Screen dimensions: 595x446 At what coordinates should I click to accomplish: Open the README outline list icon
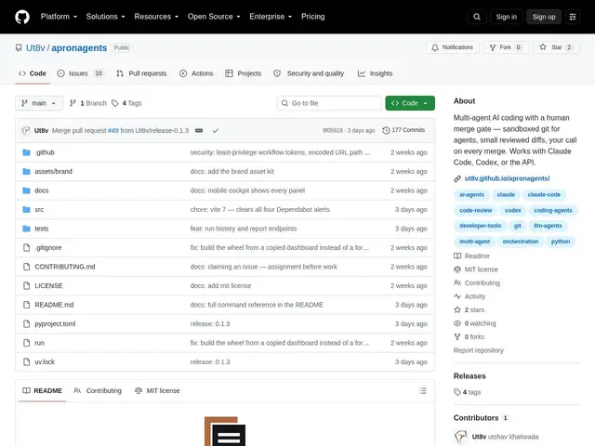click(423, 390)
